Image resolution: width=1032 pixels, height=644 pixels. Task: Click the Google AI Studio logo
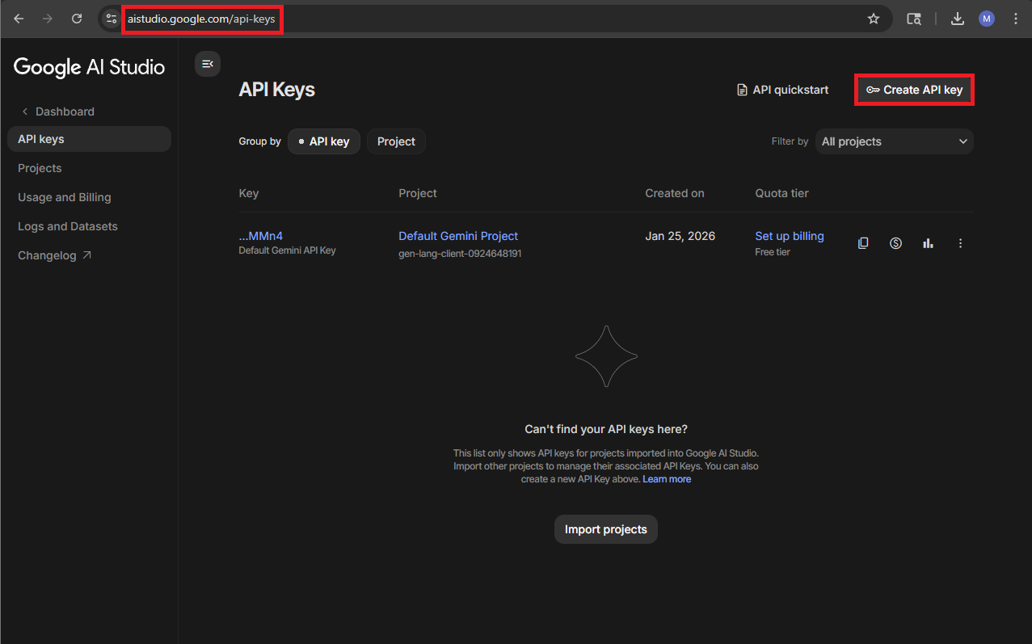pos(89,67)
